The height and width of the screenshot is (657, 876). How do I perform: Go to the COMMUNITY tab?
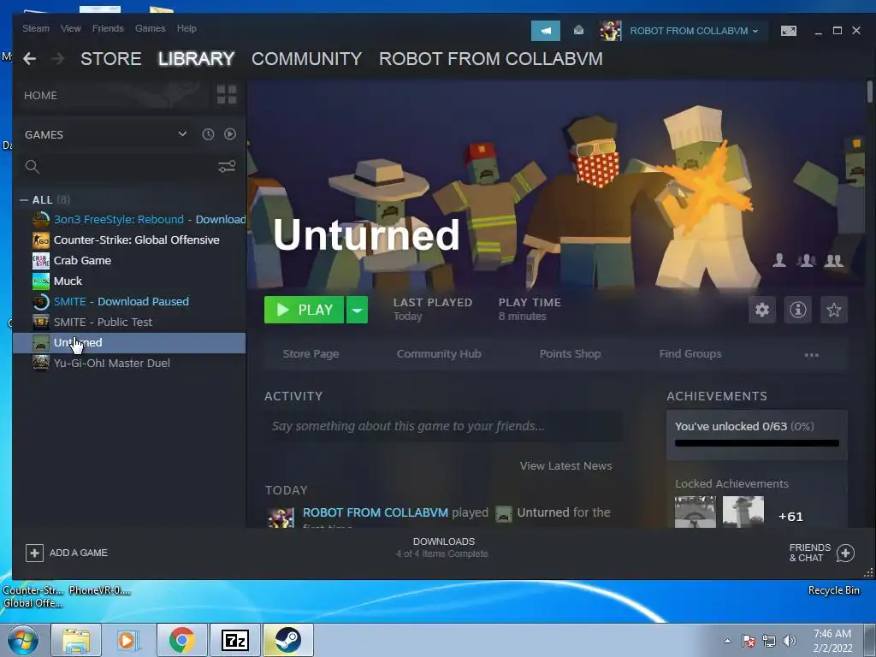coord(307,59)
